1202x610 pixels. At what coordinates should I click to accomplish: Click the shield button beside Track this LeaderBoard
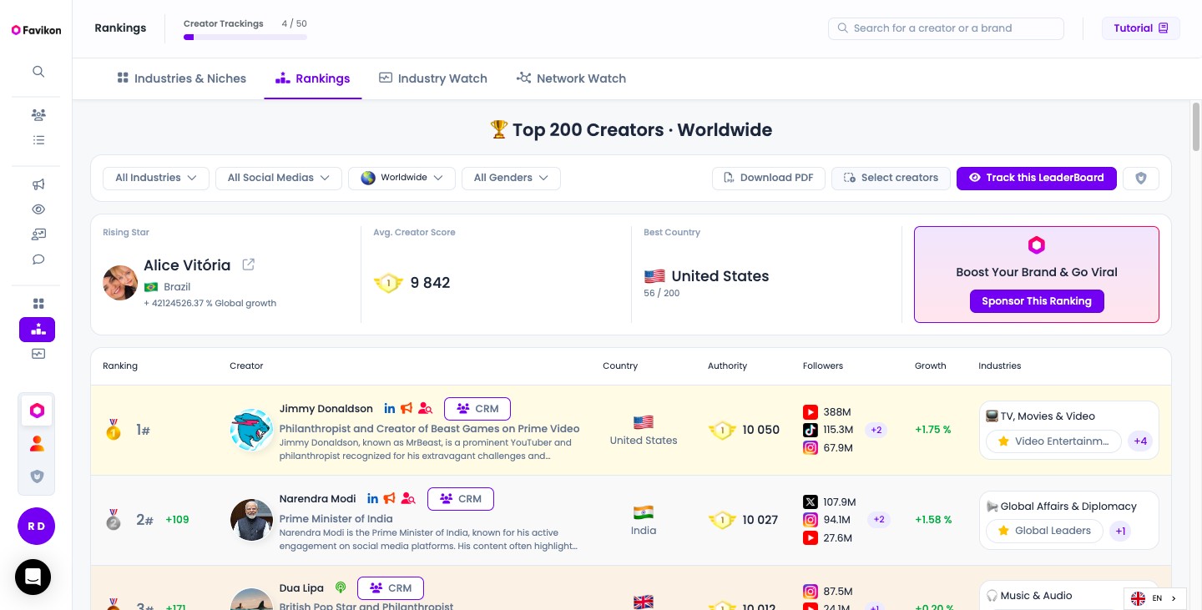click(1141, 178)
